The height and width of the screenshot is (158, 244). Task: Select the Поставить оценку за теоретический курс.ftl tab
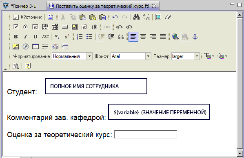point(102,6)
